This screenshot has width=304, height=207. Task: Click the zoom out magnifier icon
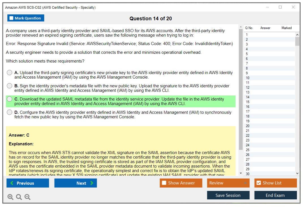[27, 197]
